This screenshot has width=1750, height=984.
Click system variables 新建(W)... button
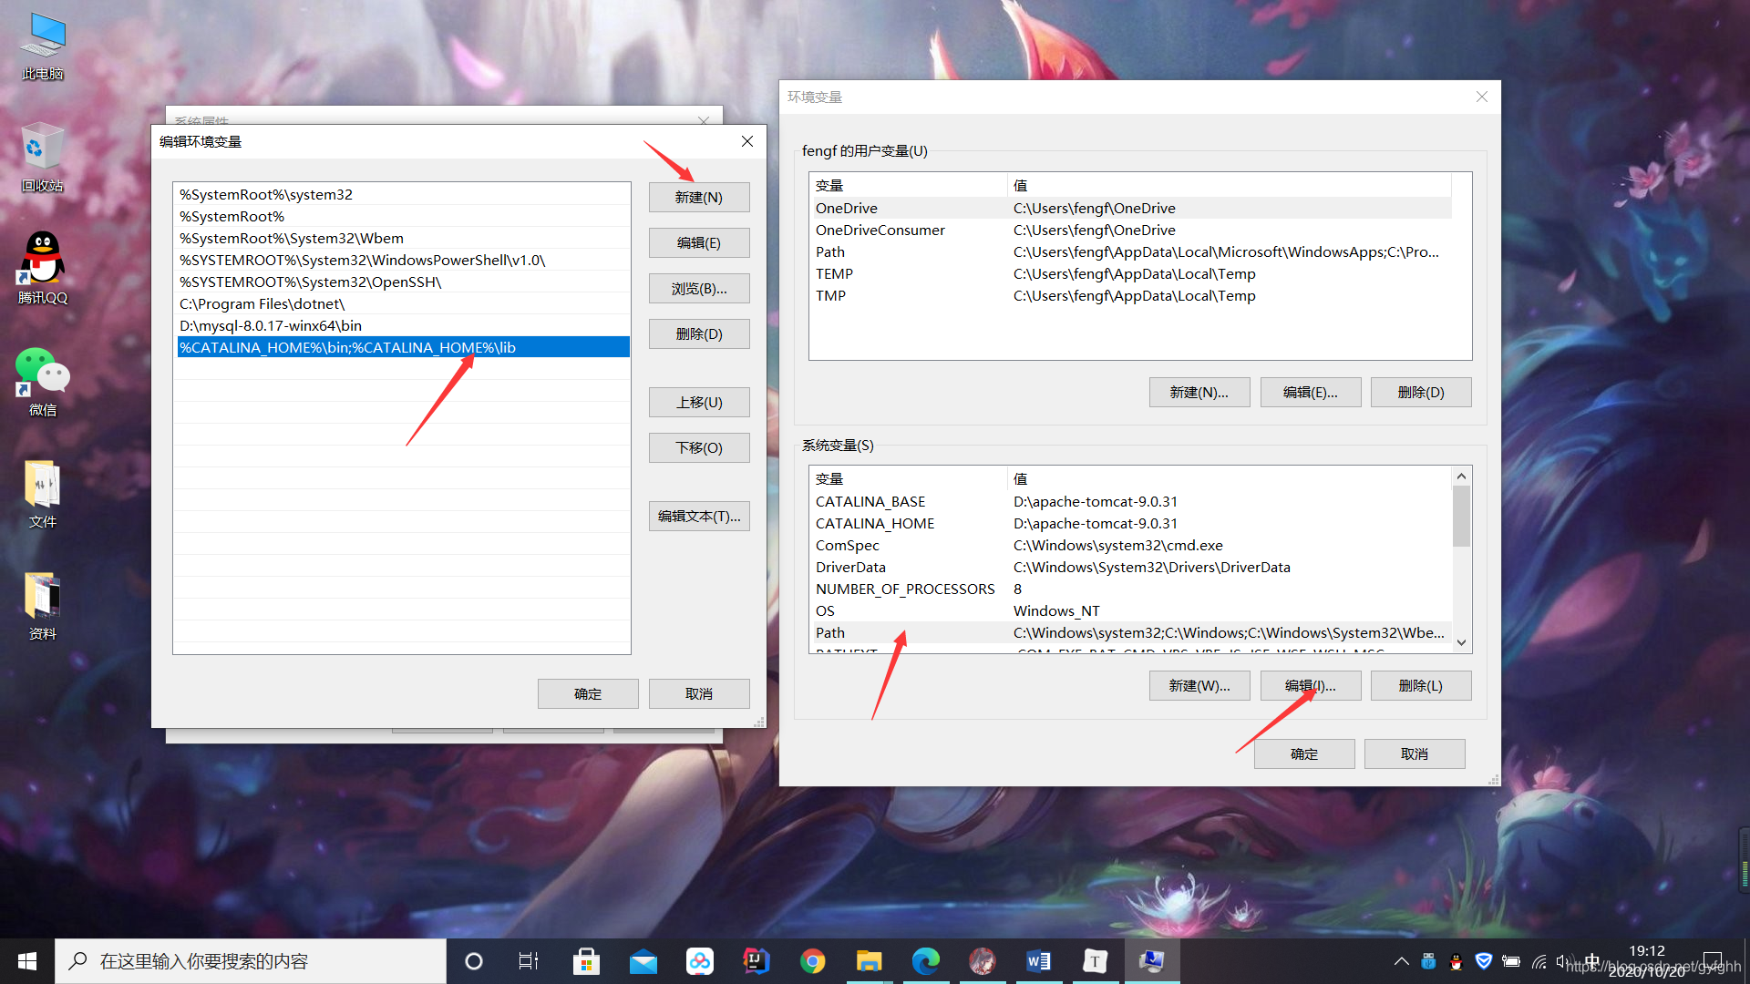pos(1199,686)
